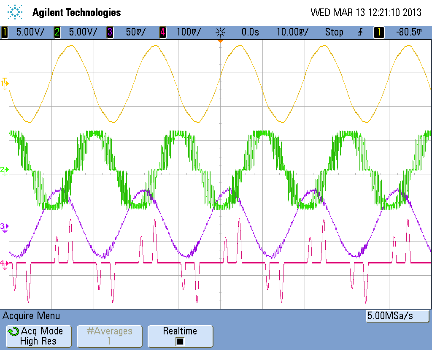This screenshot has height=350, width=432.
Task: Click channel 1 scale 5.00V/
Action: [30, 32]
